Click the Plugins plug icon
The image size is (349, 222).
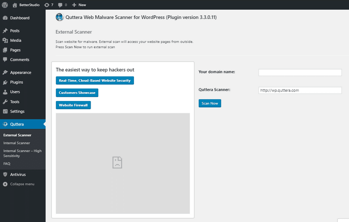pos(5,82)
